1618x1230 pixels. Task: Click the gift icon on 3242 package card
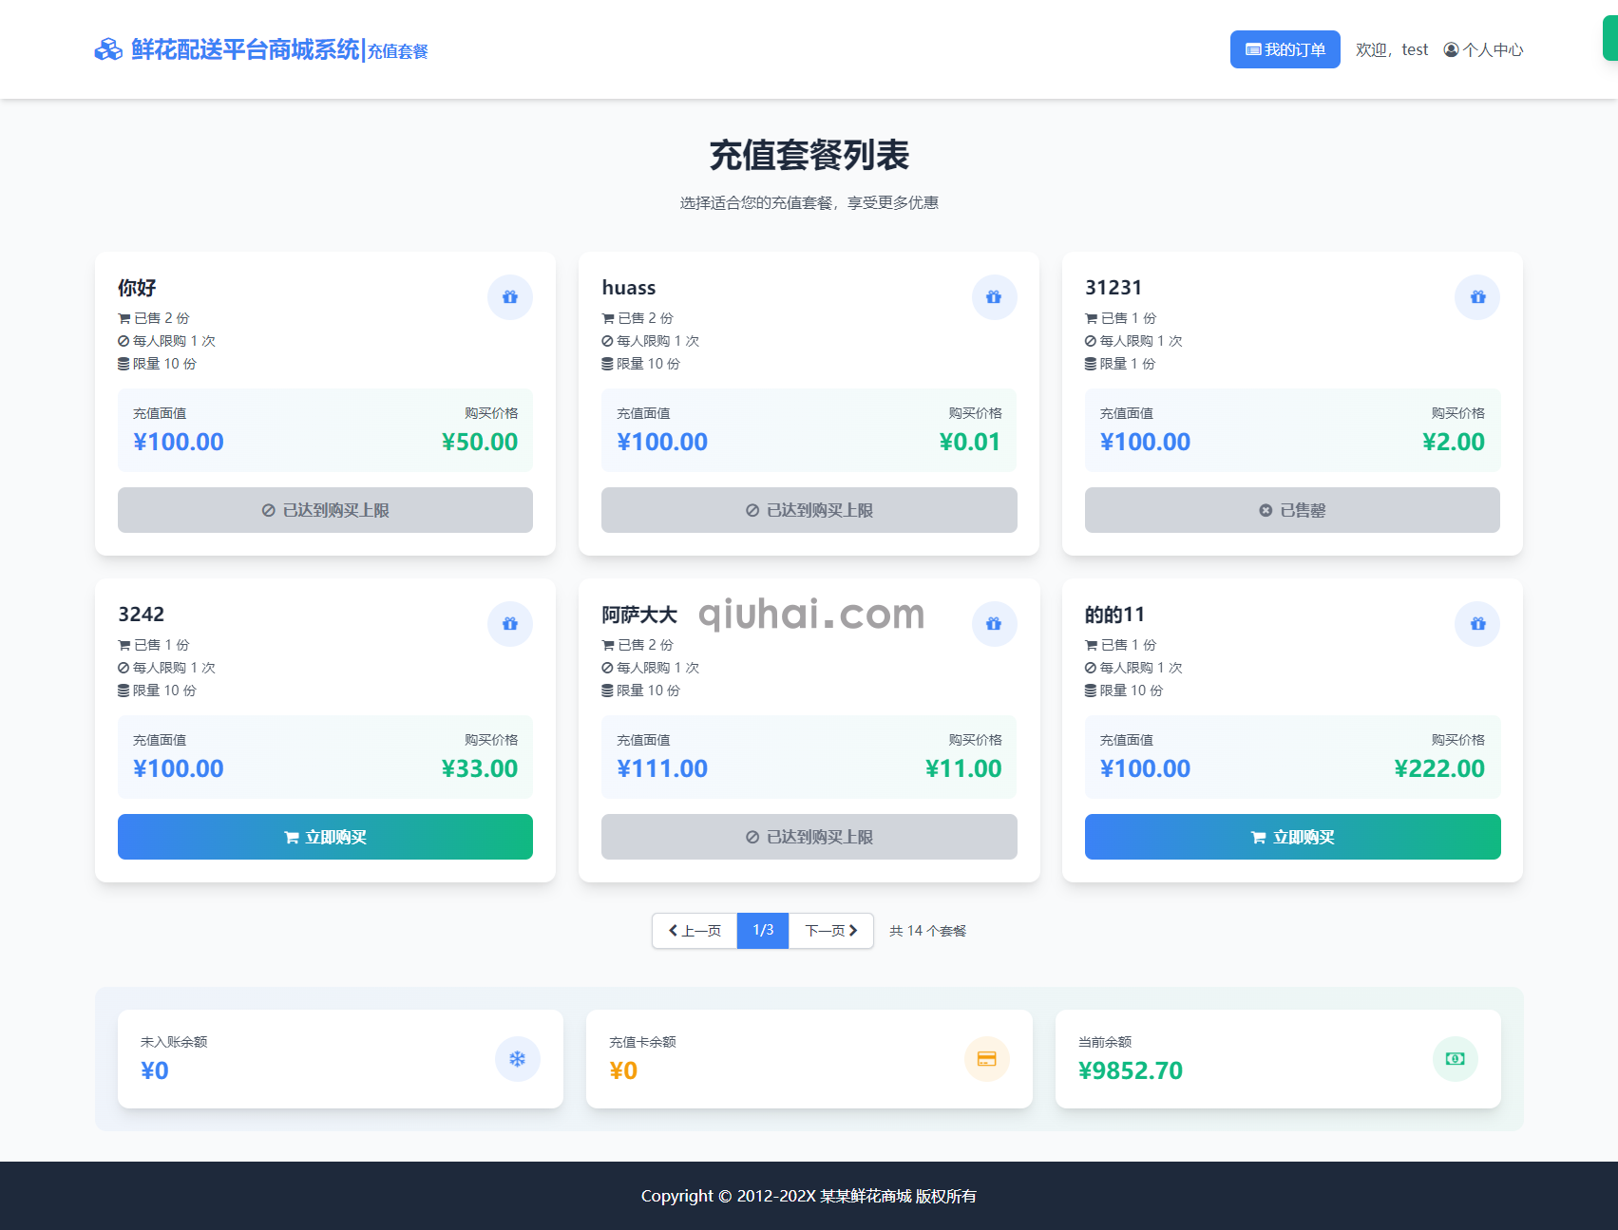coord(510,624)
